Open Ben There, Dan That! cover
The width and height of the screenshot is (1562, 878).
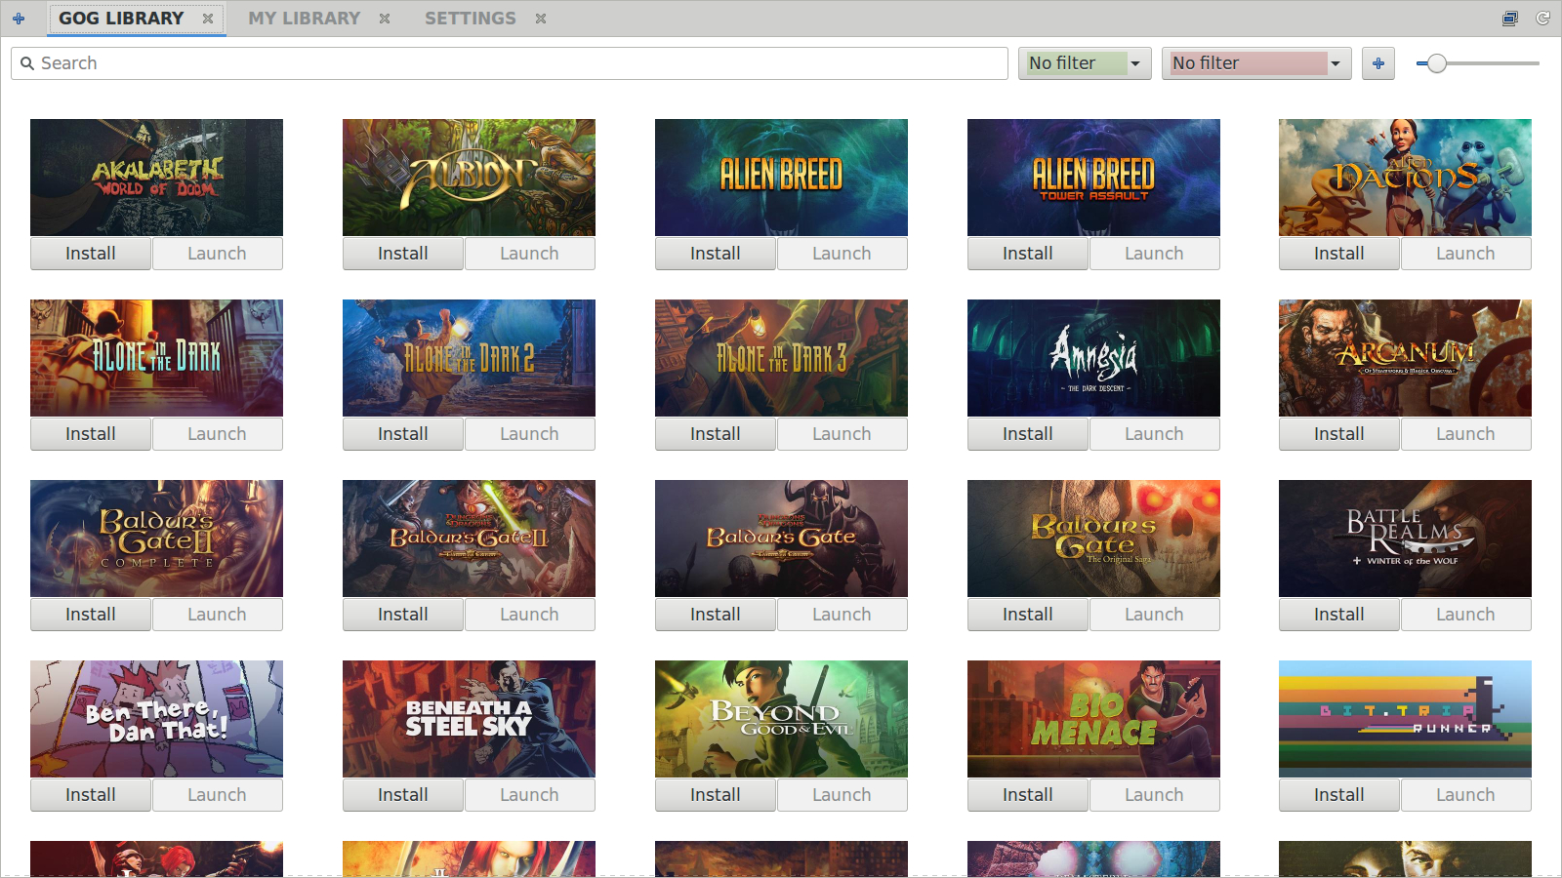156,719
